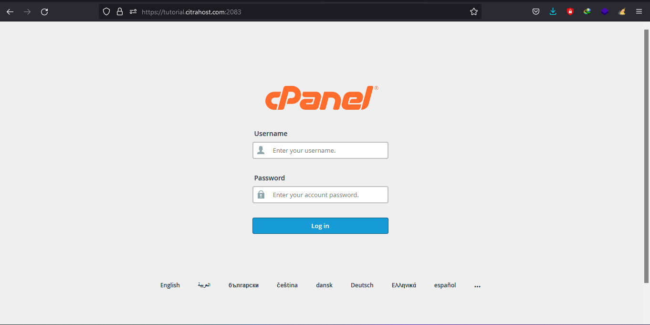Reload the page with the refresh icon
This screenshot has width=650, height=325.
click(44, 12)
